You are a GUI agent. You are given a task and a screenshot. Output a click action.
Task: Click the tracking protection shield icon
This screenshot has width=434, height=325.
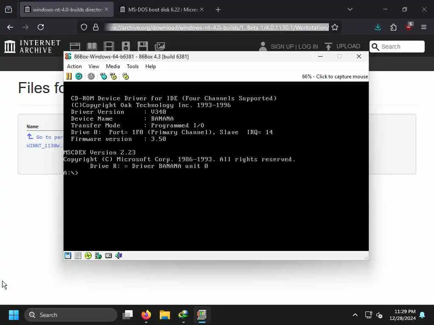pyautogui.click(x=84, y=27)
